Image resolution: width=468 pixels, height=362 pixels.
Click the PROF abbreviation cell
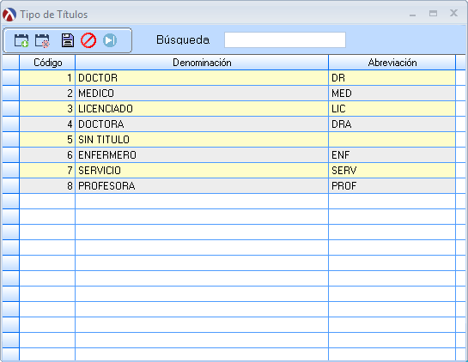pos(392,186)
